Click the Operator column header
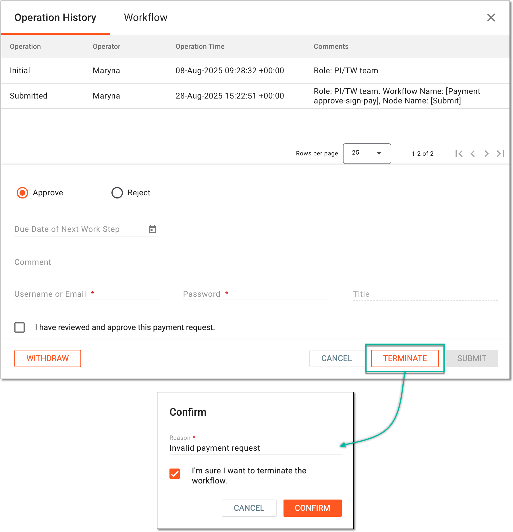513x532 pixels. [x=106, y=47]
